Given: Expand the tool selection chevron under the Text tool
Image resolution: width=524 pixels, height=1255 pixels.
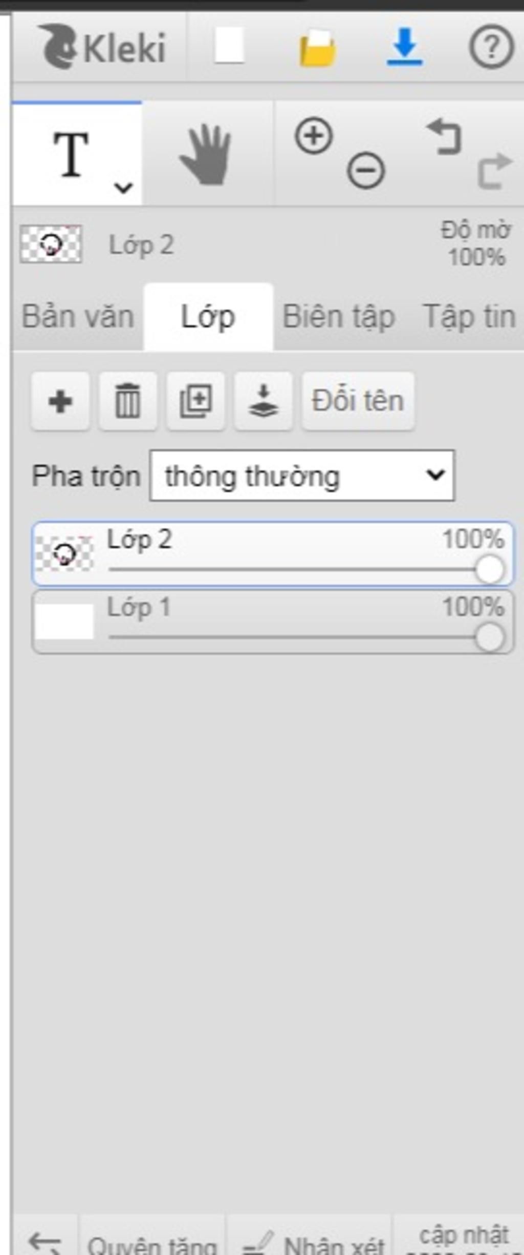Looking at the screenshot, I should (123, 188).
